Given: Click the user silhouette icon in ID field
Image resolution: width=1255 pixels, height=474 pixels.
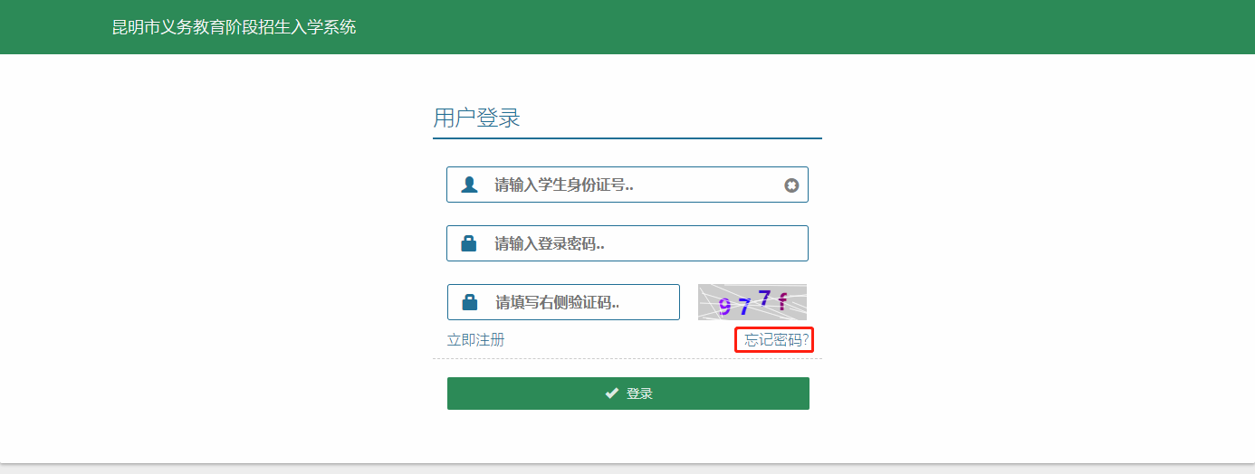Looking at the screenshot, I should [x=469, y=185].
